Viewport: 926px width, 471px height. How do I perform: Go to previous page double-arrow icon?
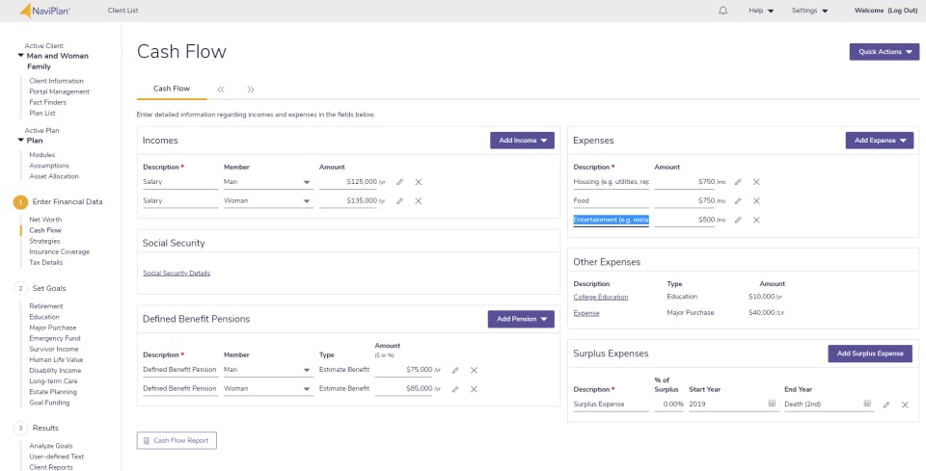point(221,89)
